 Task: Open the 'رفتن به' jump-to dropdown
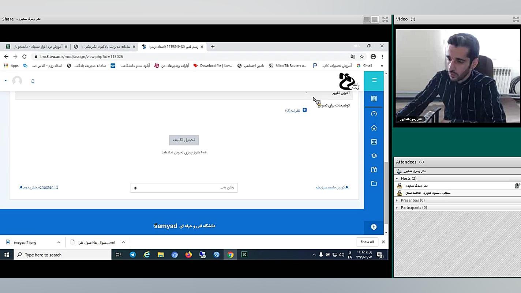[x=184, y=188]
